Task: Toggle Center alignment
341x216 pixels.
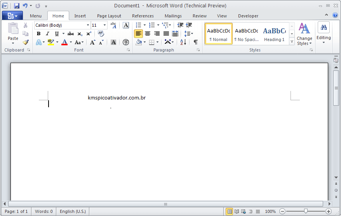Action: pyautogui.click(x=148, y=34)
